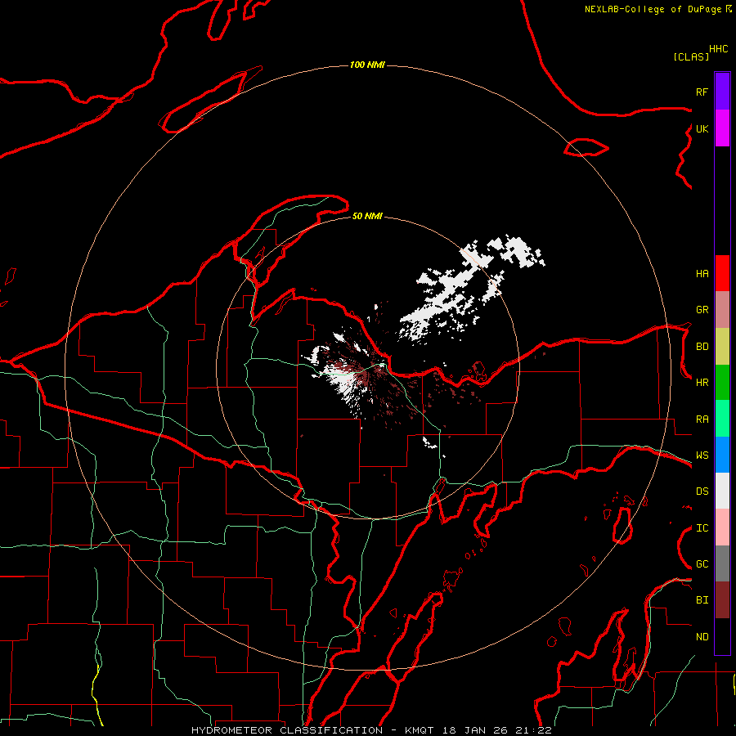Click the purple RF color swatch
This screenshot has height=736, width=736.
click(x=722, y=92)
